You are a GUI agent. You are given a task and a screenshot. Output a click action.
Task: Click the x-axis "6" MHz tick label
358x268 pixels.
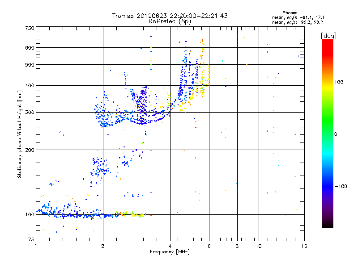click(x=209, y=246)
